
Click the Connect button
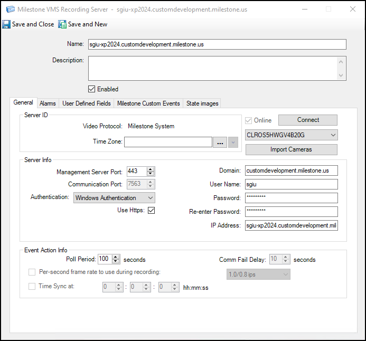tap(308, 120)
